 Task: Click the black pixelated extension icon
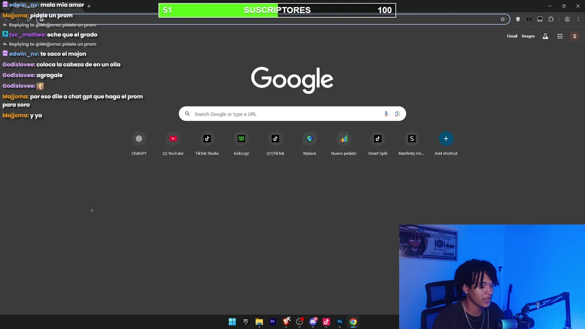click(x=529, y=19)
